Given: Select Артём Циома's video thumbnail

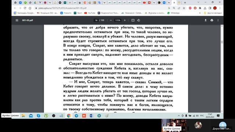Looking at the screenshot, I should pos(174,125).
